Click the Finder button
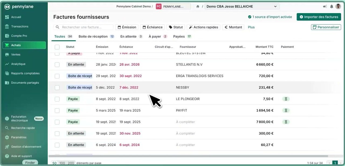This screenshot has width=345, height=166. pos(30,163)
